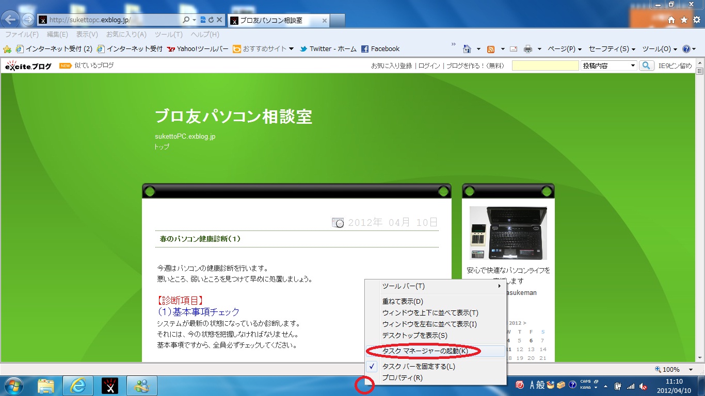
Task: Open 編集(E) menu
Action: click(x=57, y=35)
